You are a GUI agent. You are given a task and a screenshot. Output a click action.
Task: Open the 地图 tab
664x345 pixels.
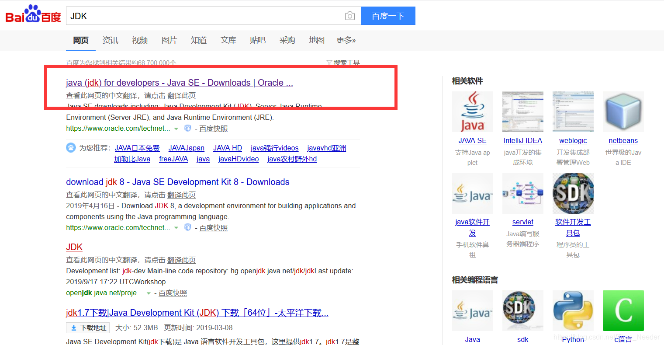click(317, 40)
